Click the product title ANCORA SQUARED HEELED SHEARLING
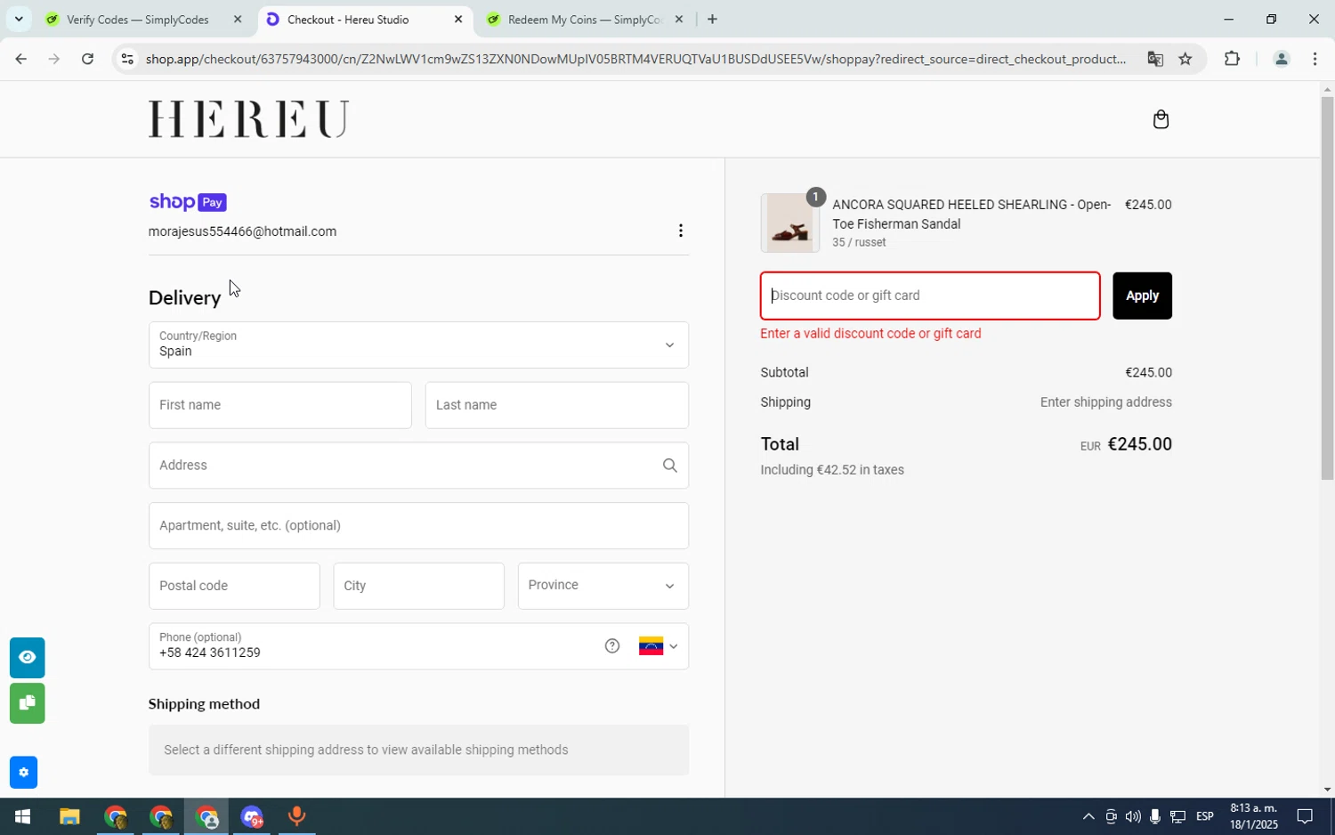Screen dimensions: 1335x835 pyautogui.click(x=971, y=215)
